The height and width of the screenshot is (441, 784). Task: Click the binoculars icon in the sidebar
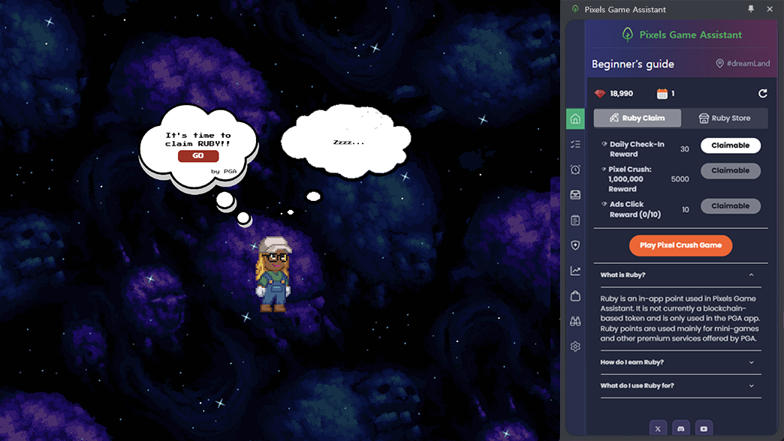[575, 321]
